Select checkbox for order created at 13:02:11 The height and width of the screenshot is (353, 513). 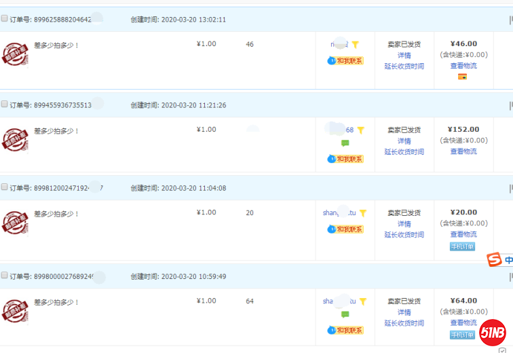pyautogui.click(x=5, y=19)
